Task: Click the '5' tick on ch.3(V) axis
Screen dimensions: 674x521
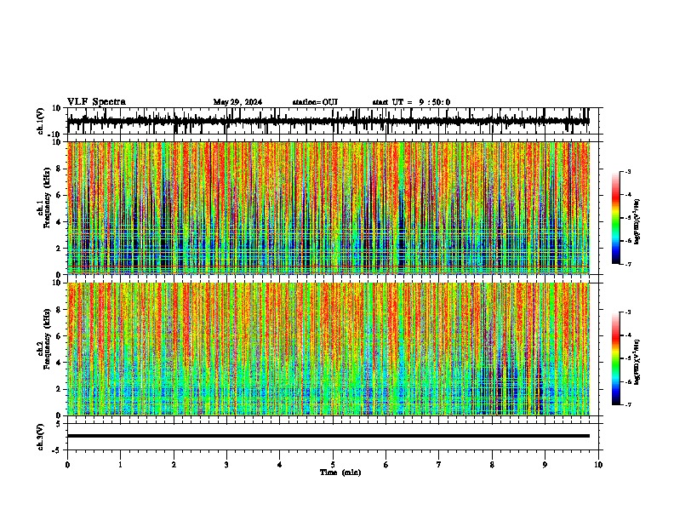Action: click(59, 424)
